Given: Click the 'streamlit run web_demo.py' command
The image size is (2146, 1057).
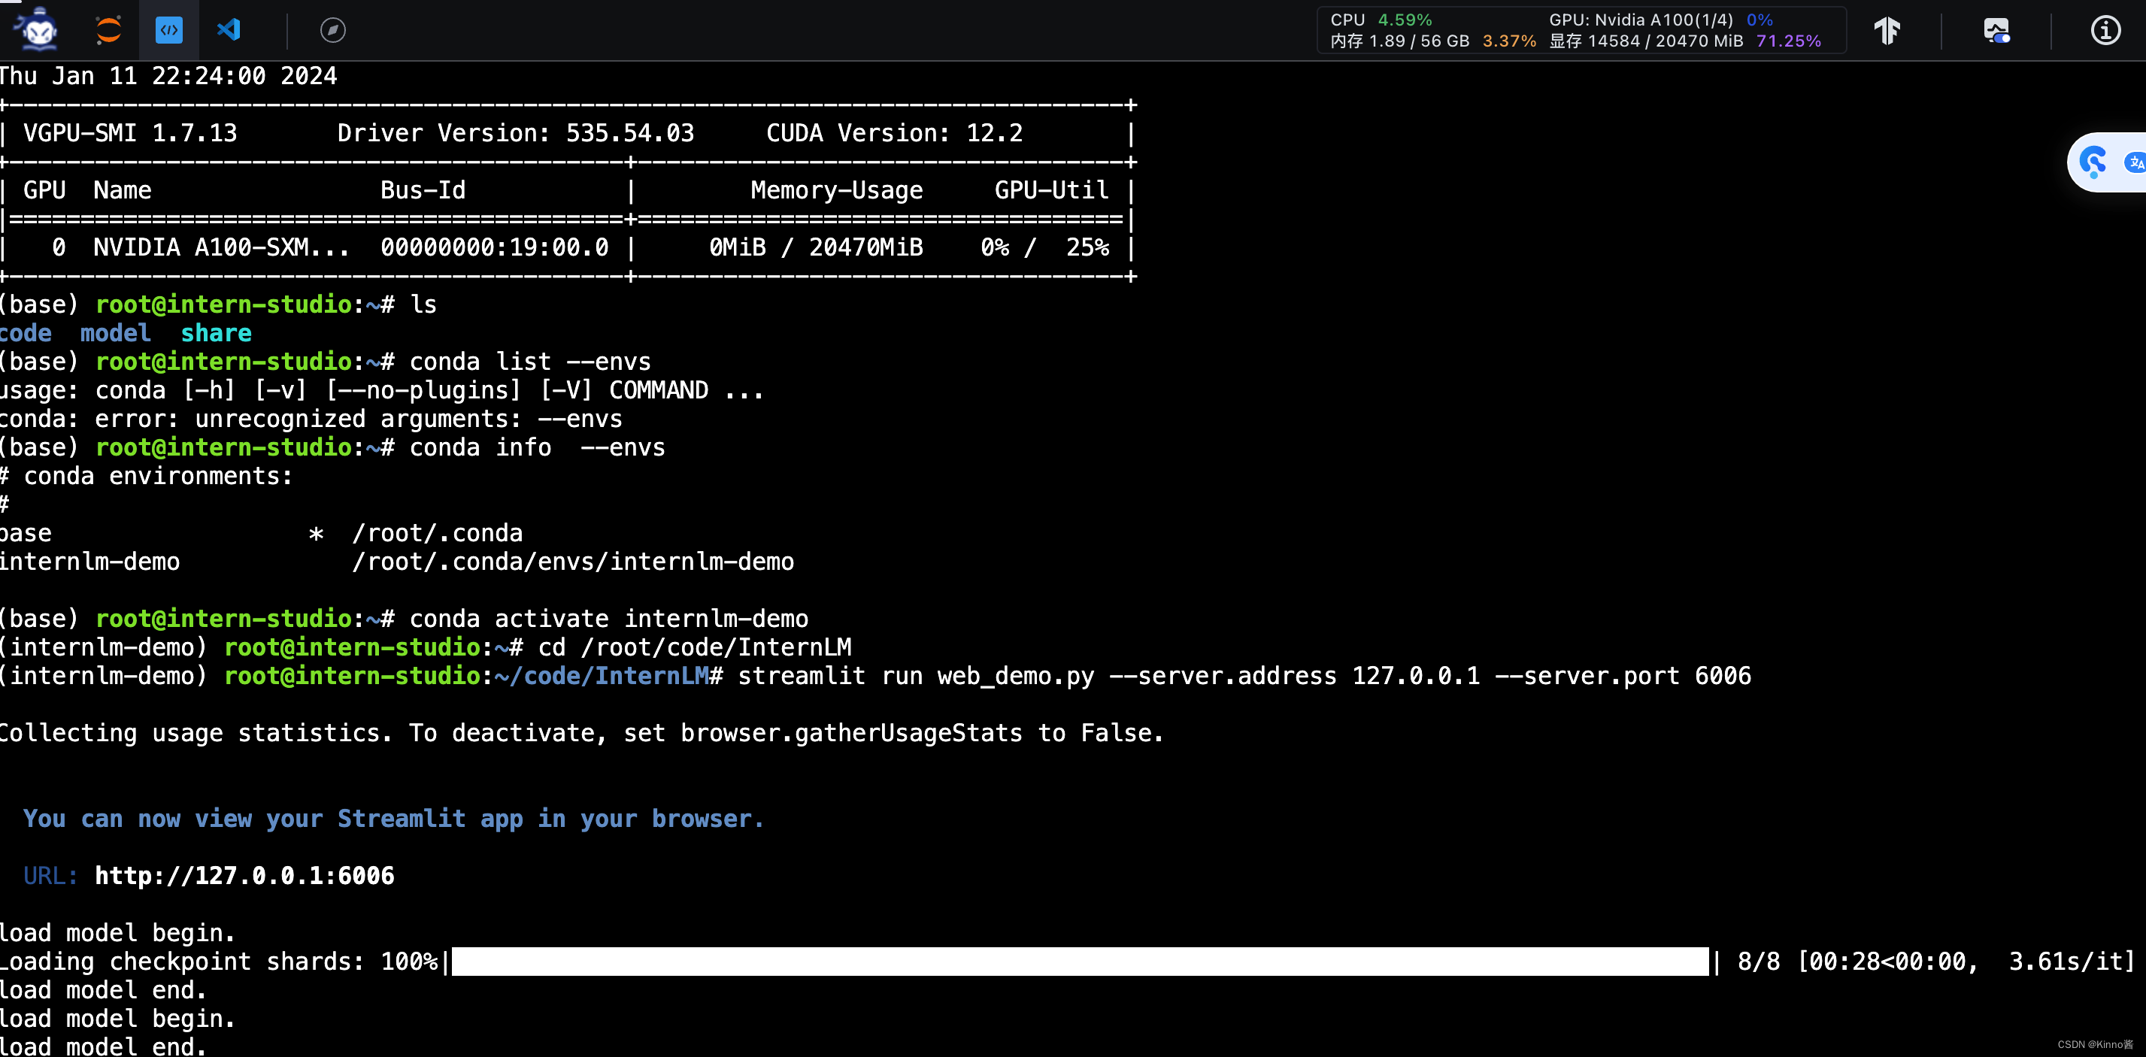Looking at the screenshot, I should pos(916,676).
